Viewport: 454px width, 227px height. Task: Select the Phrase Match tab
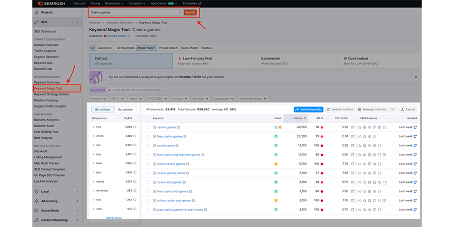(x=168, y=48)
